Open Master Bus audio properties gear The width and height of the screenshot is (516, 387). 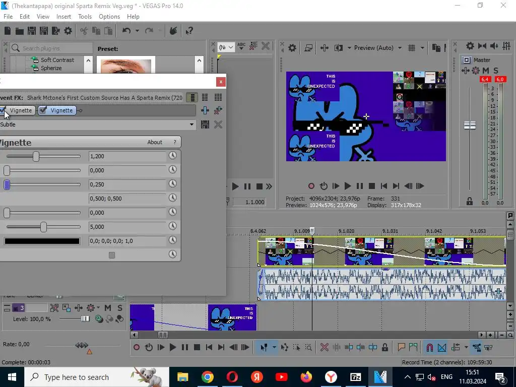470,46
